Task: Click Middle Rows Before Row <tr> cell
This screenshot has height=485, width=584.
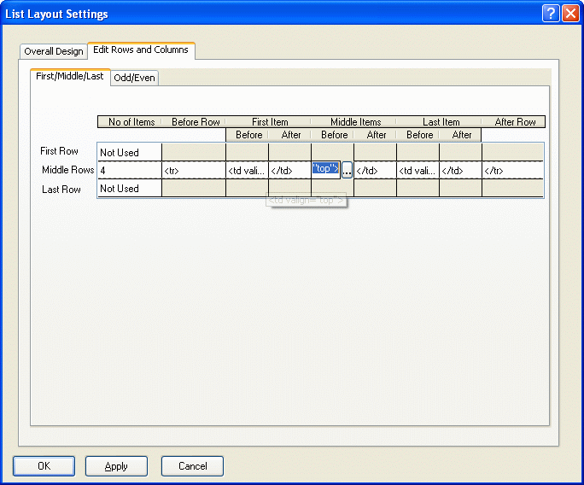Action: pyautogui.click(x=194, y=171)
